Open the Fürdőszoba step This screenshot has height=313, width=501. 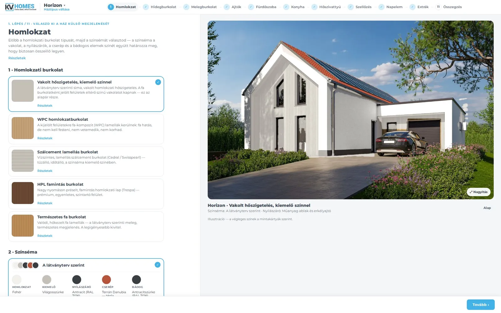[262, 7]
